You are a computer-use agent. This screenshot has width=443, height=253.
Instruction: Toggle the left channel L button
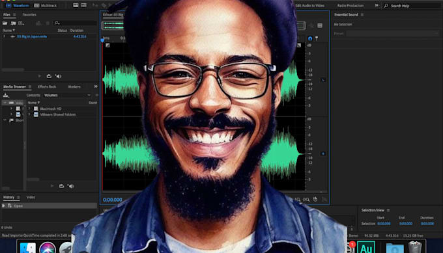tap(323, 80)
